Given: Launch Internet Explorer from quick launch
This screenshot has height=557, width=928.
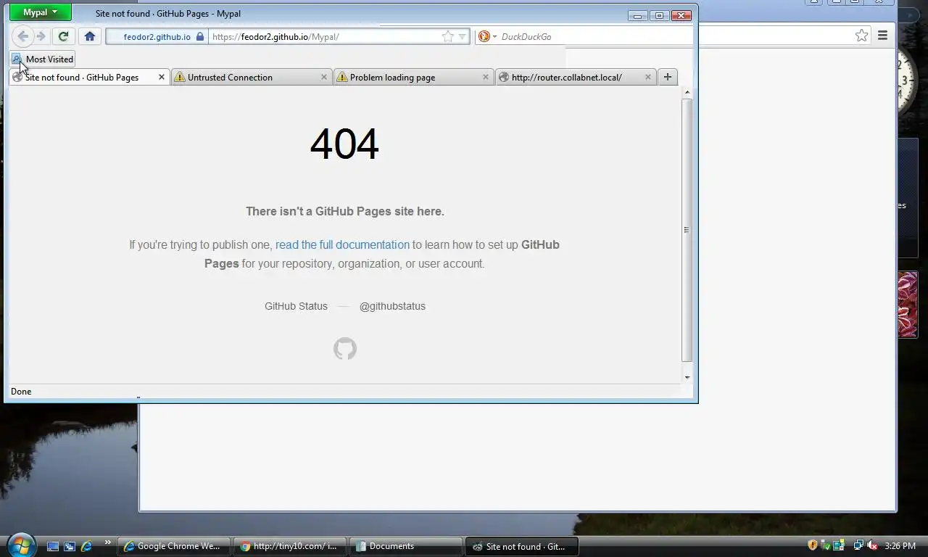Looking at the screenshot, I should (x=87, y=546).
